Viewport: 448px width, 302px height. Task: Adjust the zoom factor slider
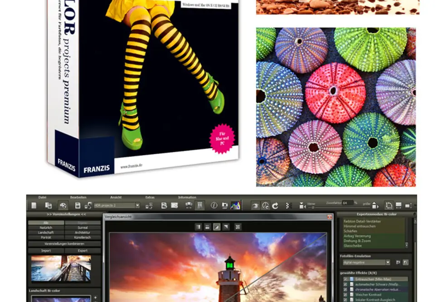pos(314,207)
